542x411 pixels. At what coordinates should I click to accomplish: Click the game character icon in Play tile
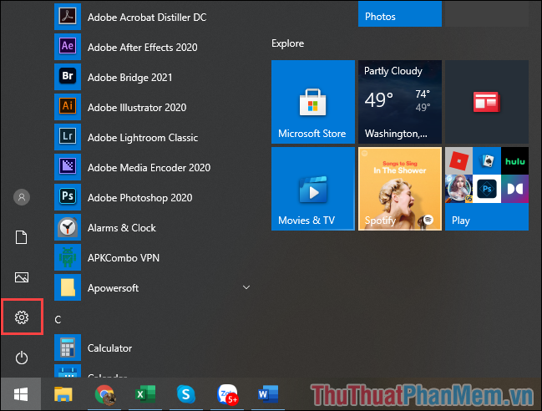click(458, 189)
